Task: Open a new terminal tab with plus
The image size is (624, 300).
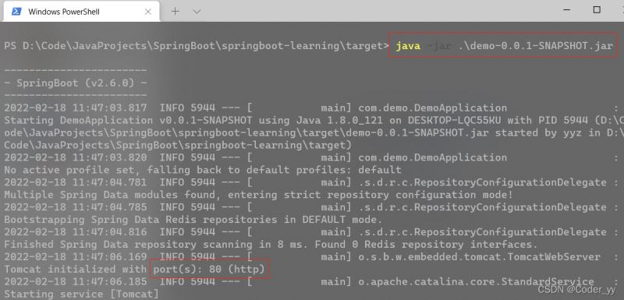Action: pos(175,12)
